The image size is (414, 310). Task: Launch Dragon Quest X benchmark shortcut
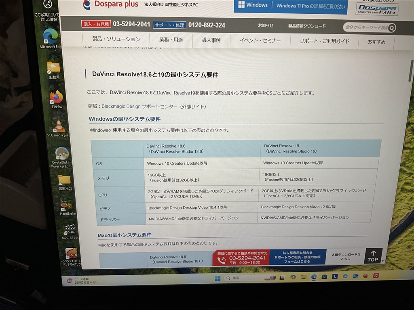tap(71, 257)
